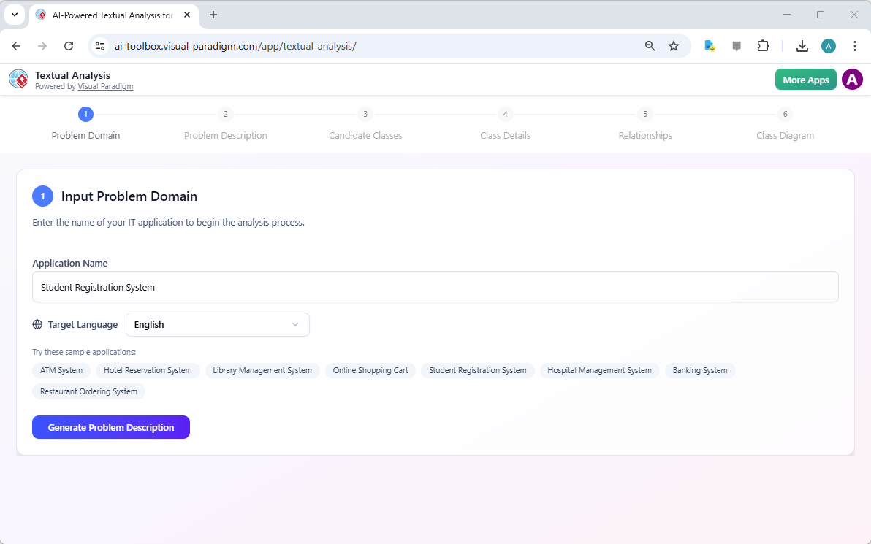Image resolution: width=871 pixels, height=544 pixels.
Task: Click the globe icon beside Target Language
Action: pyautogui.click(x=36, y=324)
